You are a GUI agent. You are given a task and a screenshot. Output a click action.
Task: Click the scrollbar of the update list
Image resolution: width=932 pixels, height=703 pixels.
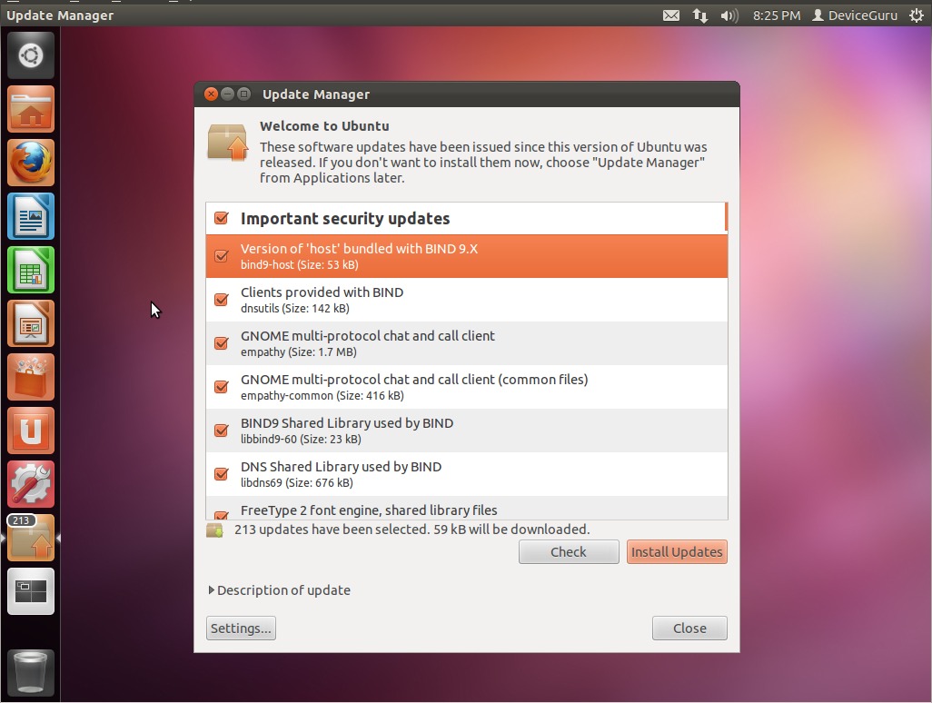pyautogui.click(x=726, y=217)
